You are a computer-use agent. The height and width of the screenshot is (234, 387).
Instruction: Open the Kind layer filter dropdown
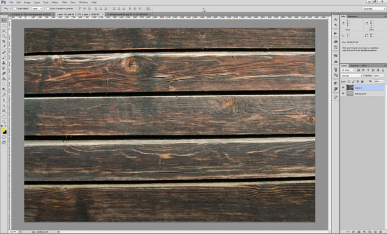click(x=348, y=70)
